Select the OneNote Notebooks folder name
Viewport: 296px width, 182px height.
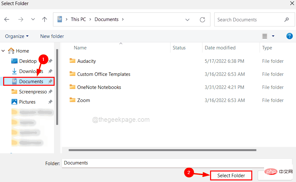click(x=99, y=87)
